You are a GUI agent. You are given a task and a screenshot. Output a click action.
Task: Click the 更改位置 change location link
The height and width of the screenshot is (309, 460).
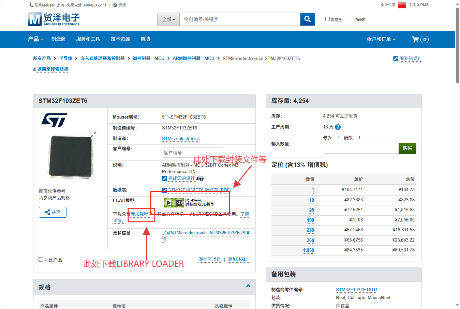[x=388, y=5]
